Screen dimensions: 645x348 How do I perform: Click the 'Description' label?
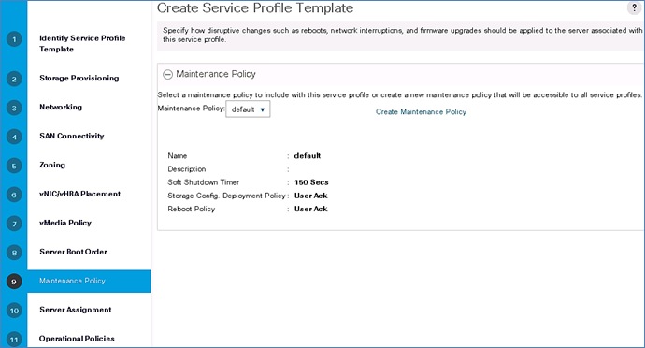click(x=186, y=168)
